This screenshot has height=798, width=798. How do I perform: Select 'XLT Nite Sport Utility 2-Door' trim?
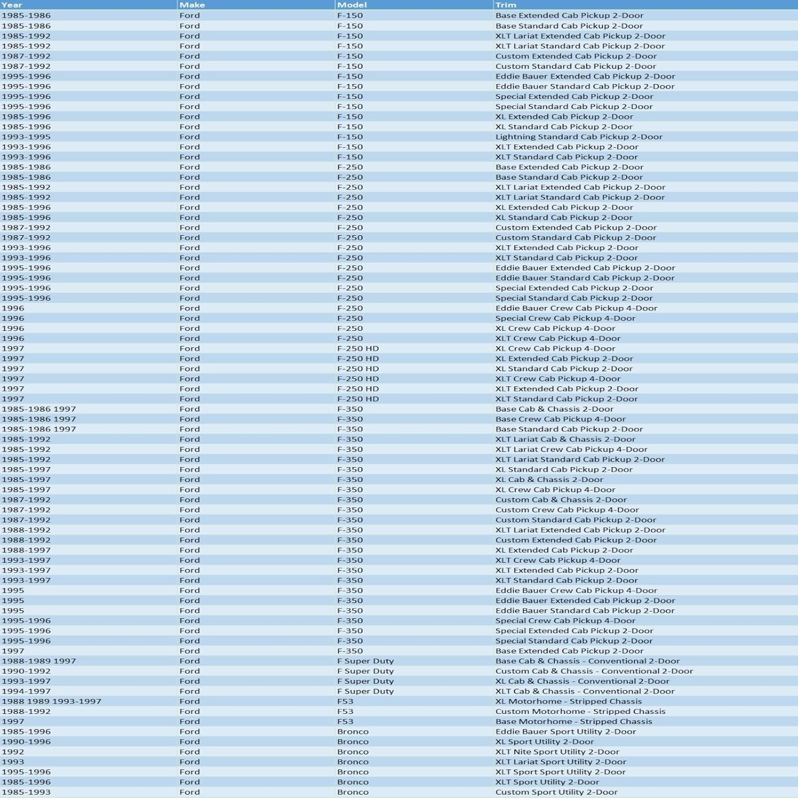558,752
